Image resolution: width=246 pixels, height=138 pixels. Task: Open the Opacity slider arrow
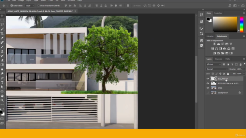244,69
